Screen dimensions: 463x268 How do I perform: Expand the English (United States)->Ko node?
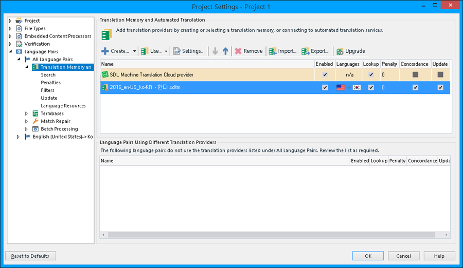point(19,137)
